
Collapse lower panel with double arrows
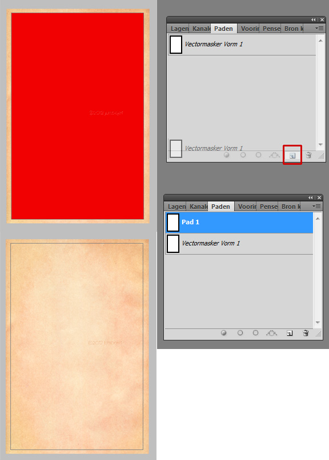[311, 198]
